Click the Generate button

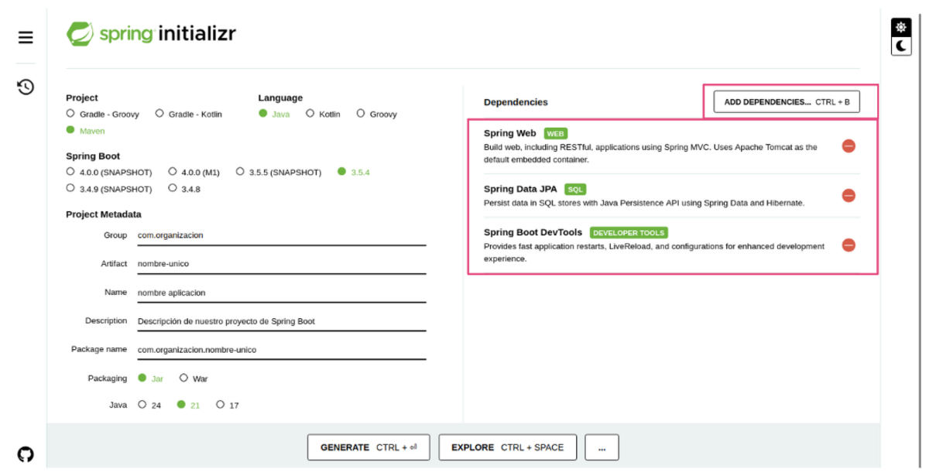(x=369, y=447)
